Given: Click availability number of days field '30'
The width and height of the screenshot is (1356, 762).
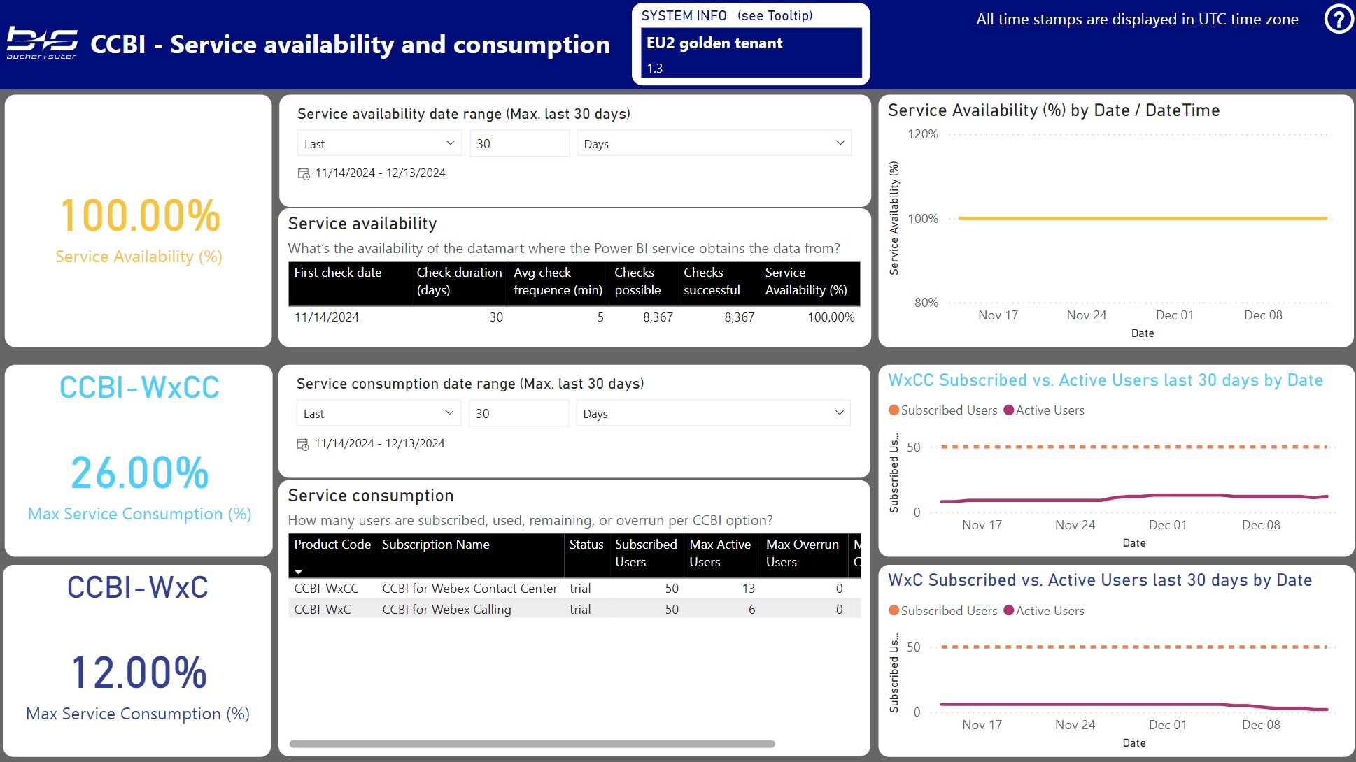Looking at the screenshot, I should click(x=519, y=143).
